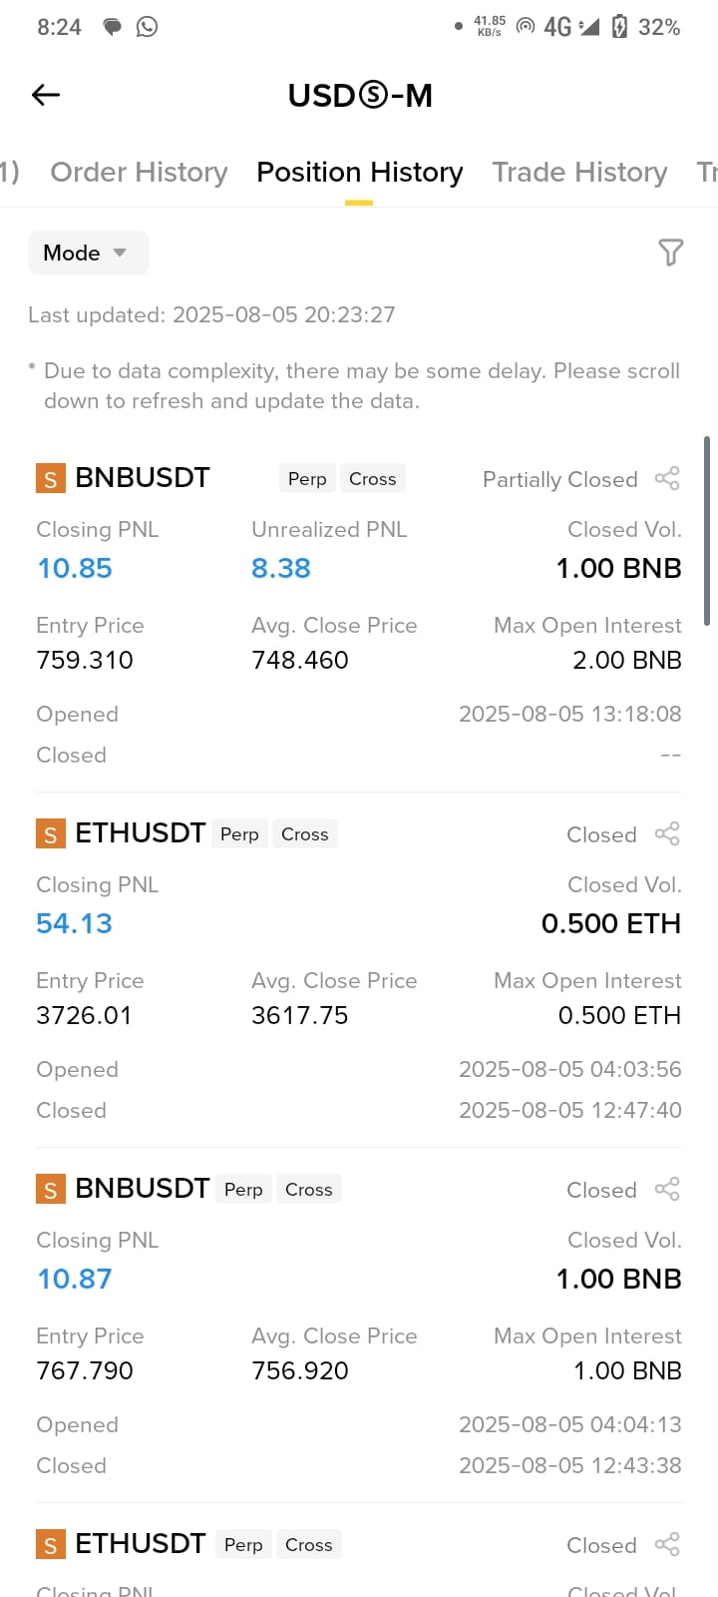Expand the Mode dropdown
718x1597 pixels.
click(x=88, y=253)
